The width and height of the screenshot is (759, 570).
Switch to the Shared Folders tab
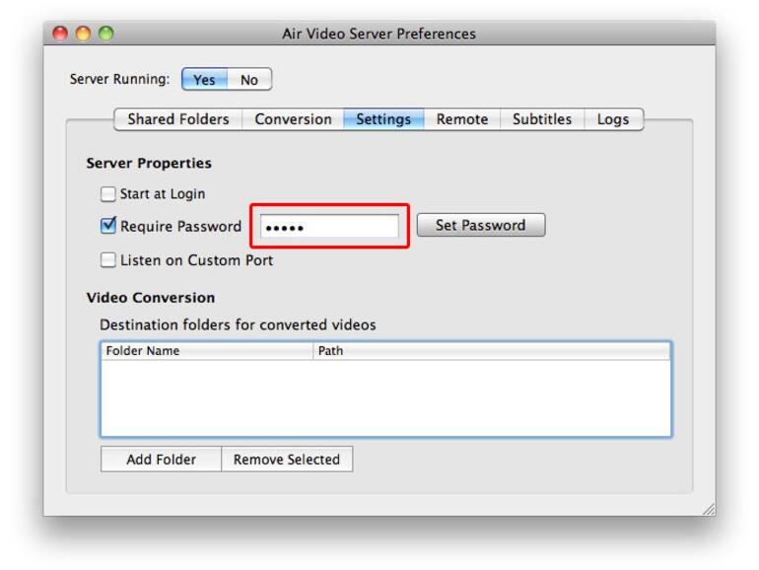[178, 119]
